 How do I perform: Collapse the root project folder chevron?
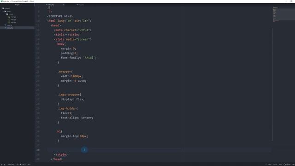1,8
